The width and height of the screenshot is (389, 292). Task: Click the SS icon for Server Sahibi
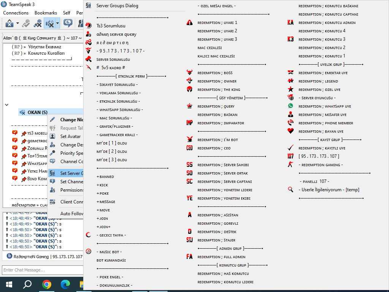[x=190, y=165]
